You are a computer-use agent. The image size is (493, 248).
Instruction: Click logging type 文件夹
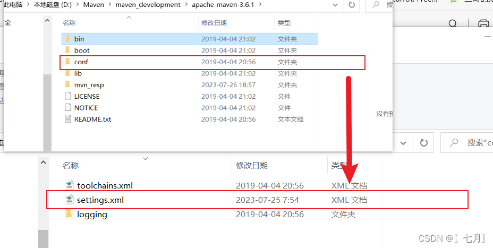tap(343, 215)
